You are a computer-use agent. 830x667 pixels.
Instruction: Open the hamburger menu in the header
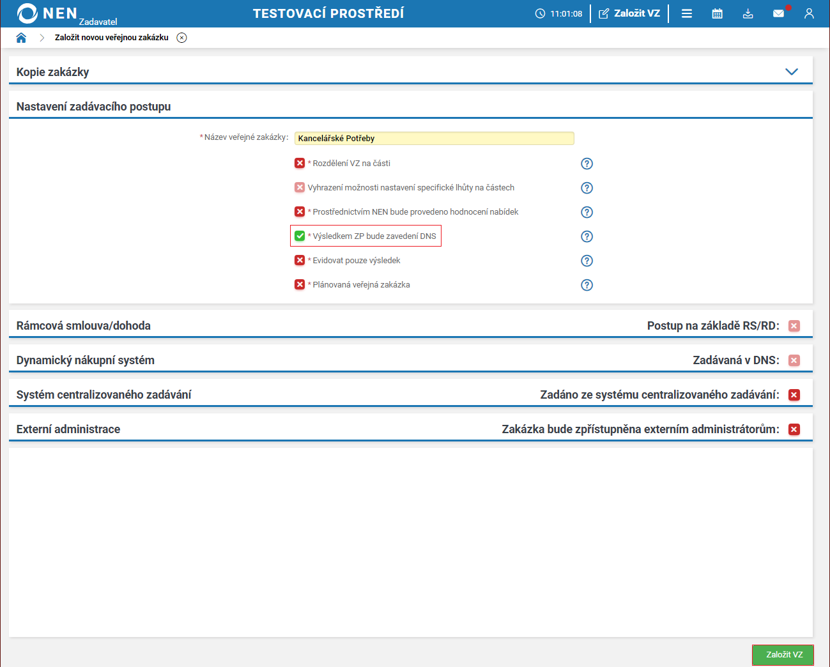click(x=687, y=13)
